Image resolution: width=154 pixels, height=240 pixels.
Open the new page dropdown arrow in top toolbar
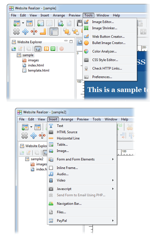[23, 23]
